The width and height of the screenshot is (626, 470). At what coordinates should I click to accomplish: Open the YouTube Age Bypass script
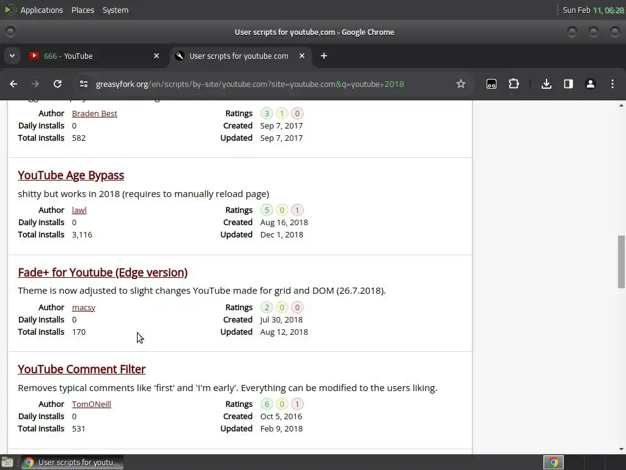point(71,175)
